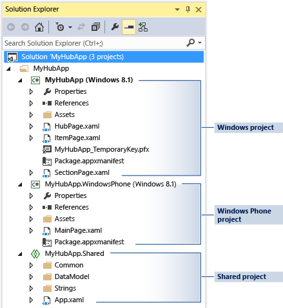Expand the MainPage.xaml node
Viewport: 283px width, 308px height.
coord(31,231)
